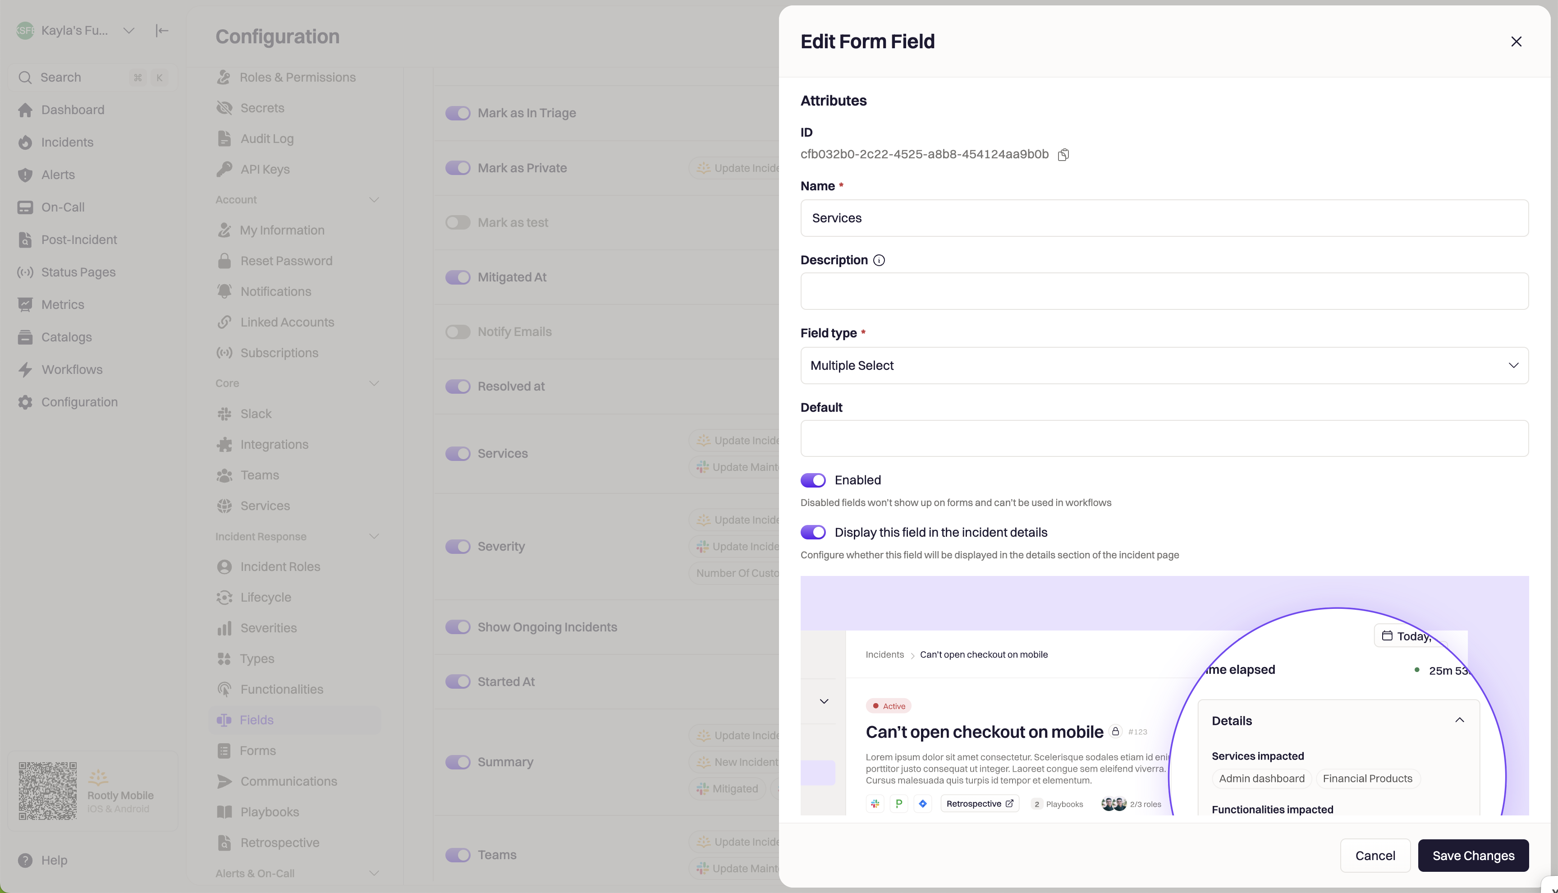Viewport: 1558px width, 893px height.
Task: Click the API Keys key icon
Action: 225,169
